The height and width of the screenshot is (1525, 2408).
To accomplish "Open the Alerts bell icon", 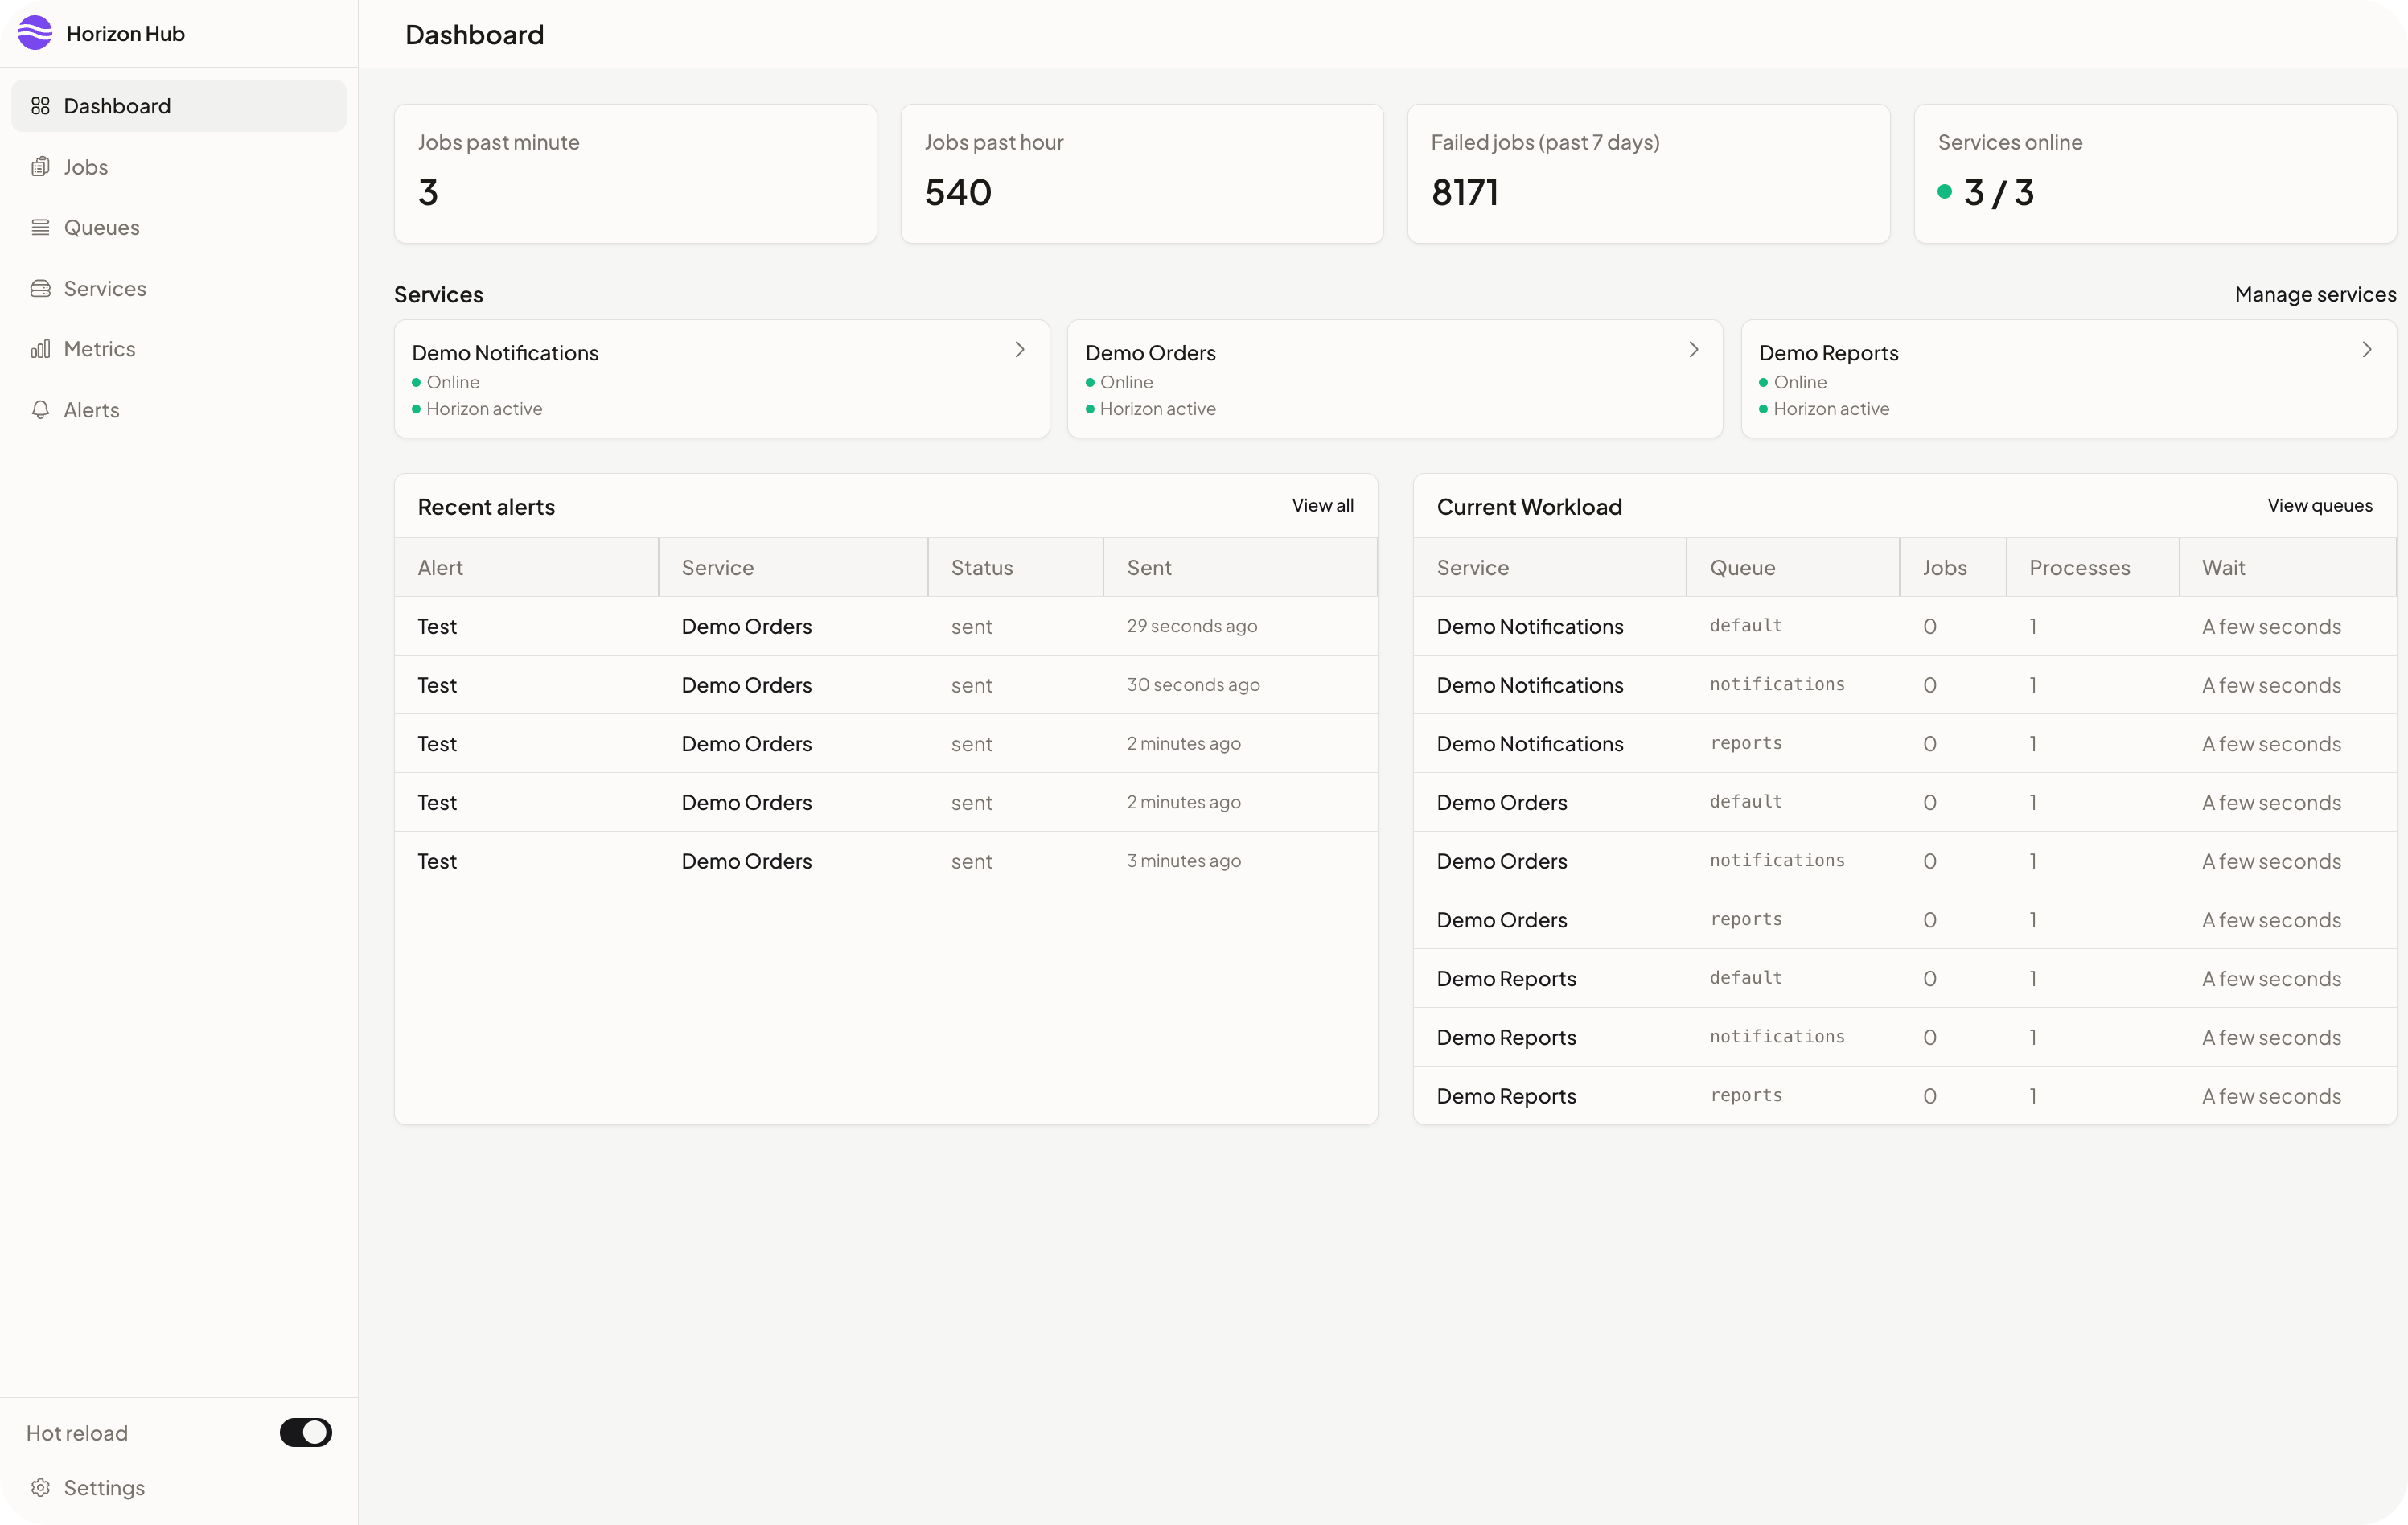I will (x=40, y=410).
